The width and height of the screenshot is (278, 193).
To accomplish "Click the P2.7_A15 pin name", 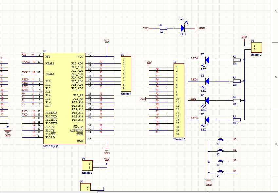I will pos(78,120).
